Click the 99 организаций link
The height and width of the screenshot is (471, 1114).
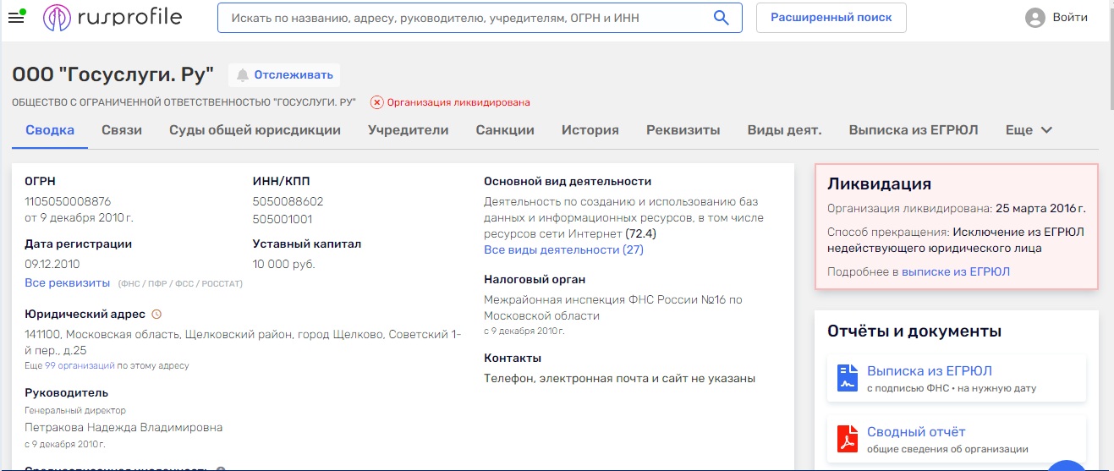pos(80,366)
